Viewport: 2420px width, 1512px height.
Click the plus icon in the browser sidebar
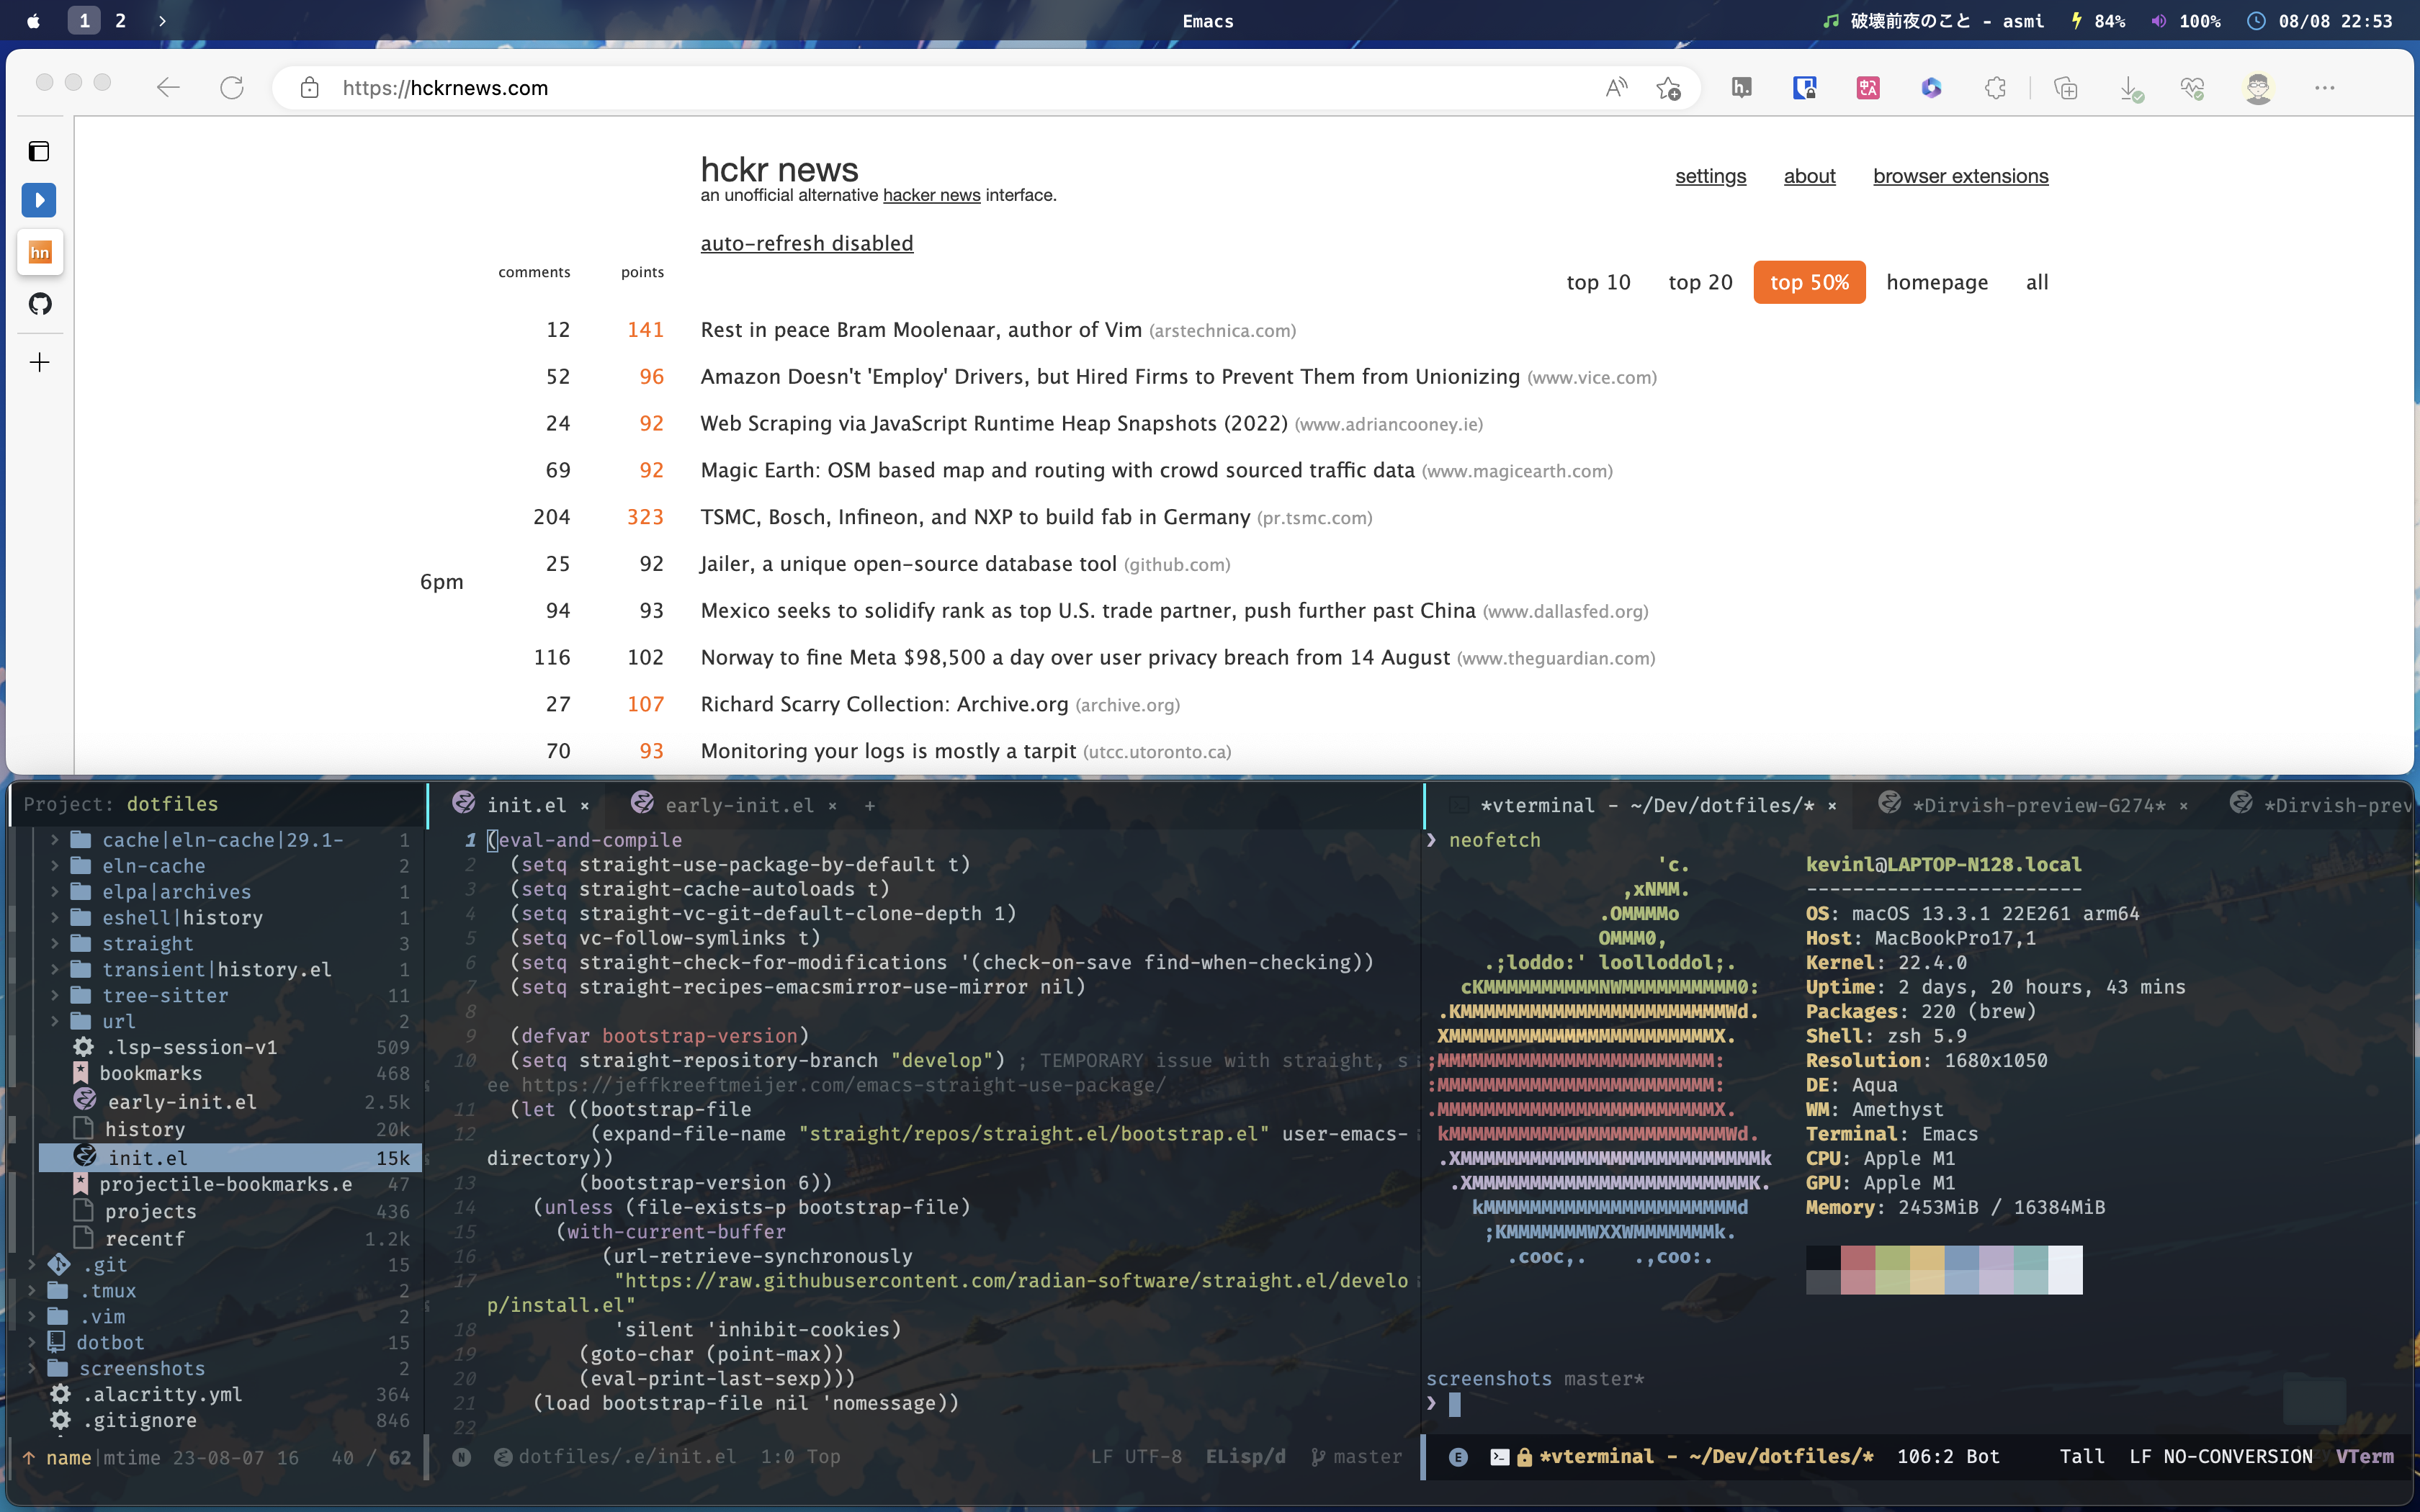[x=40, y=362]
